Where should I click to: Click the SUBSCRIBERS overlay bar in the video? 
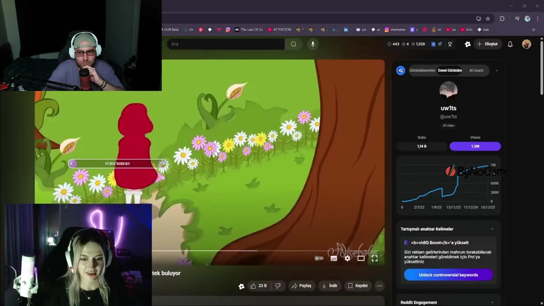[118, 164]
